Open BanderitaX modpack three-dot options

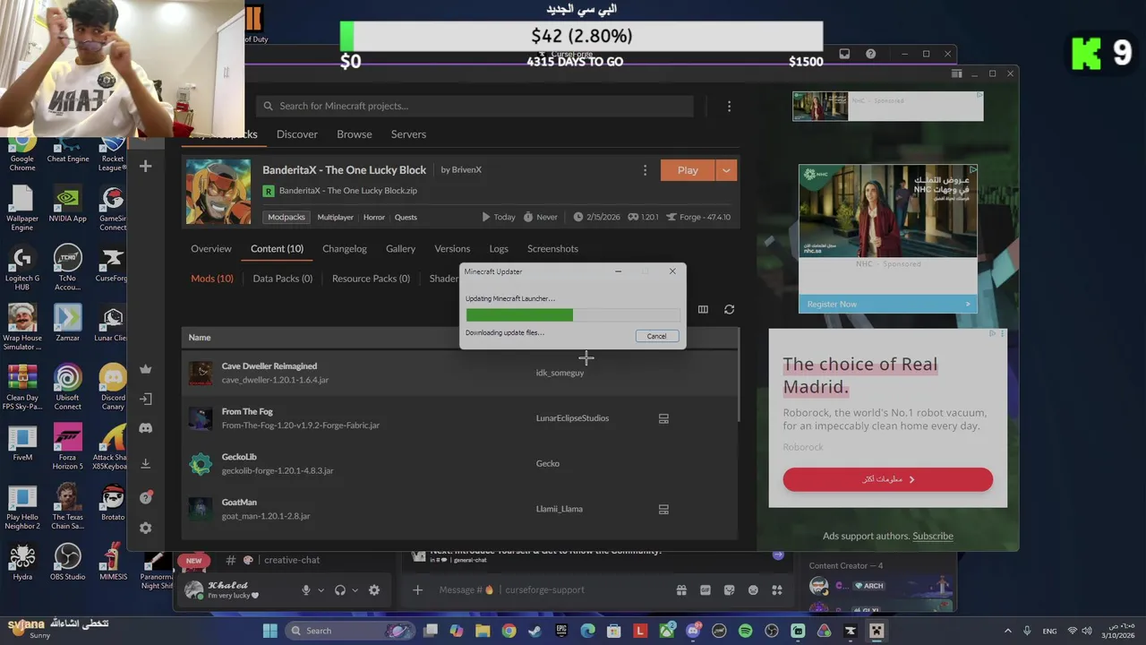click(x=645, y=170)
